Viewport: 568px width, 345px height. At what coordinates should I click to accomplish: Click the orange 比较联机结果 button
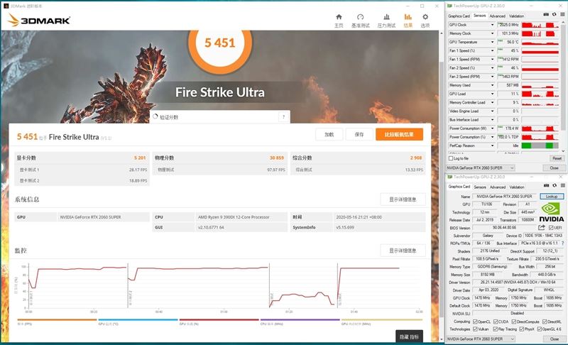pos(399,134)
